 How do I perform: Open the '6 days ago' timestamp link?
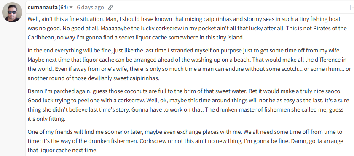click(90, 8)
